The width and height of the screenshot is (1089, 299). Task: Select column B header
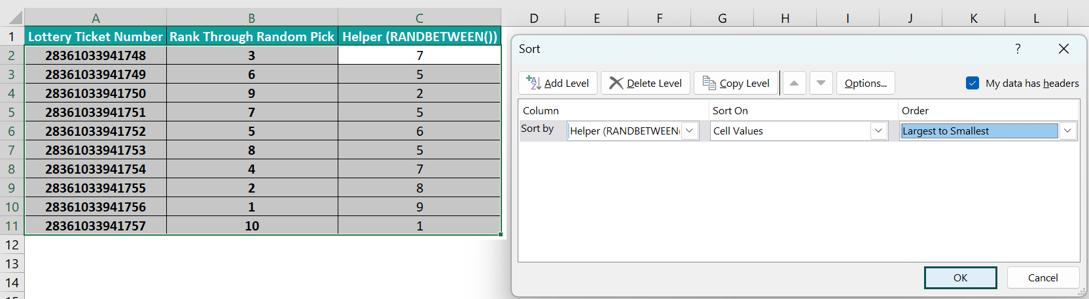[x=252, y=18]
